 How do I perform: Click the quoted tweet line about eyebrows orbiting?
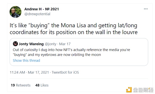pos(57,55)
